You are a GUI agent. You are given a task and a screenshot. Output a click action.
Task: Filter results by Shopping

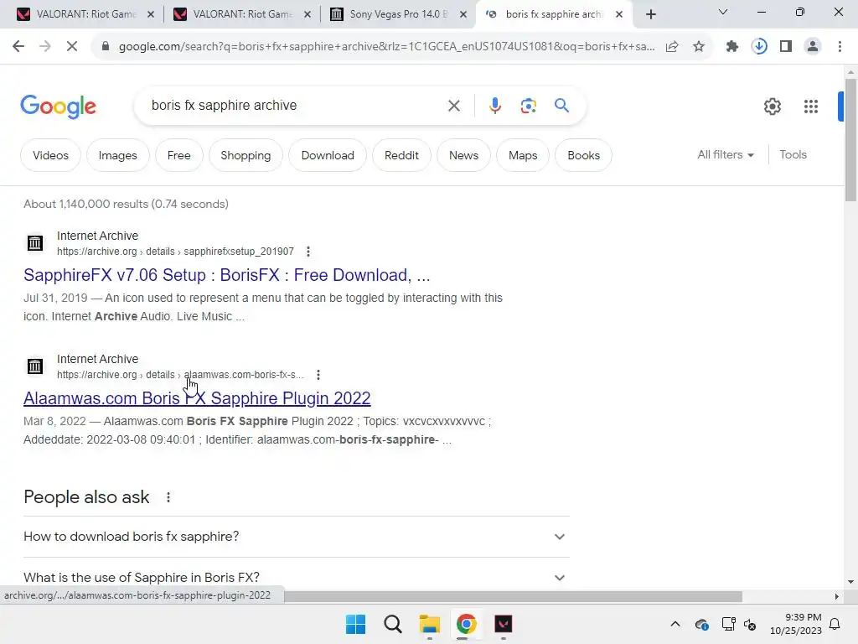pyautogui.click(x=246, y=155)
